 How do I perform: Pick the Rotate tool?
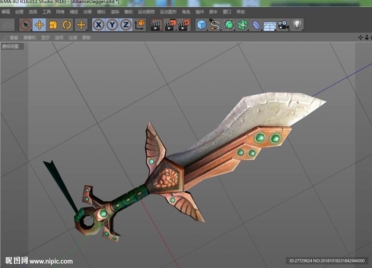tap(67, 25)
